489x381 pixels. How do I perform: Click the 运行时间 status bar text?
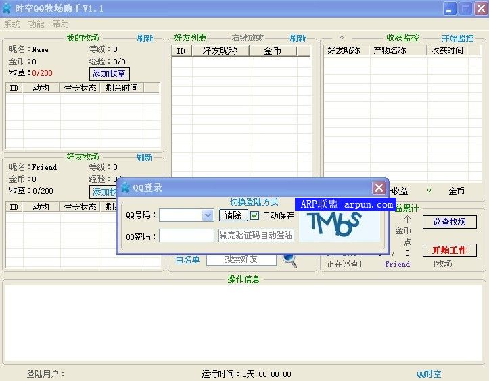[x=246, y=374]
